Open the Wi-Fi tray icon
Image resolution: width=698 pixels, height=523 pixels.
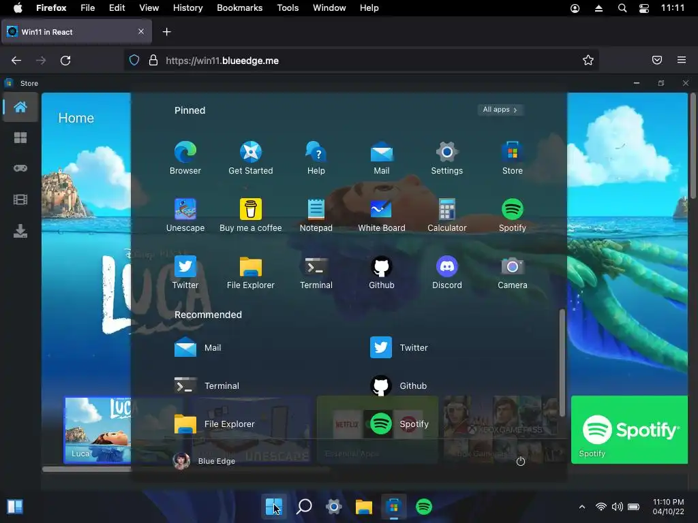601,507
